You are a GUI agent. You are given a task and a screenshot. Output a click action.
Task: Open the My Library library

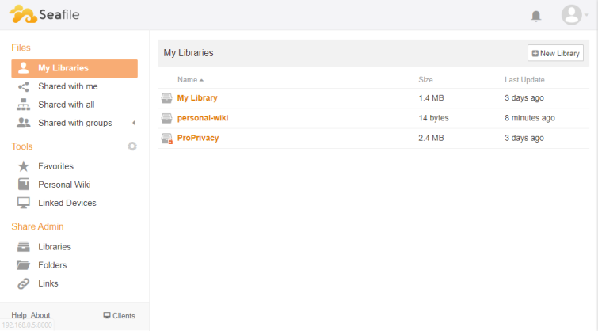coord(197,98)
